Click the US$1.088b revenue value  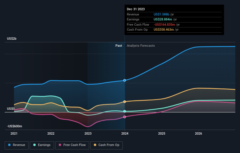[161, 14]
